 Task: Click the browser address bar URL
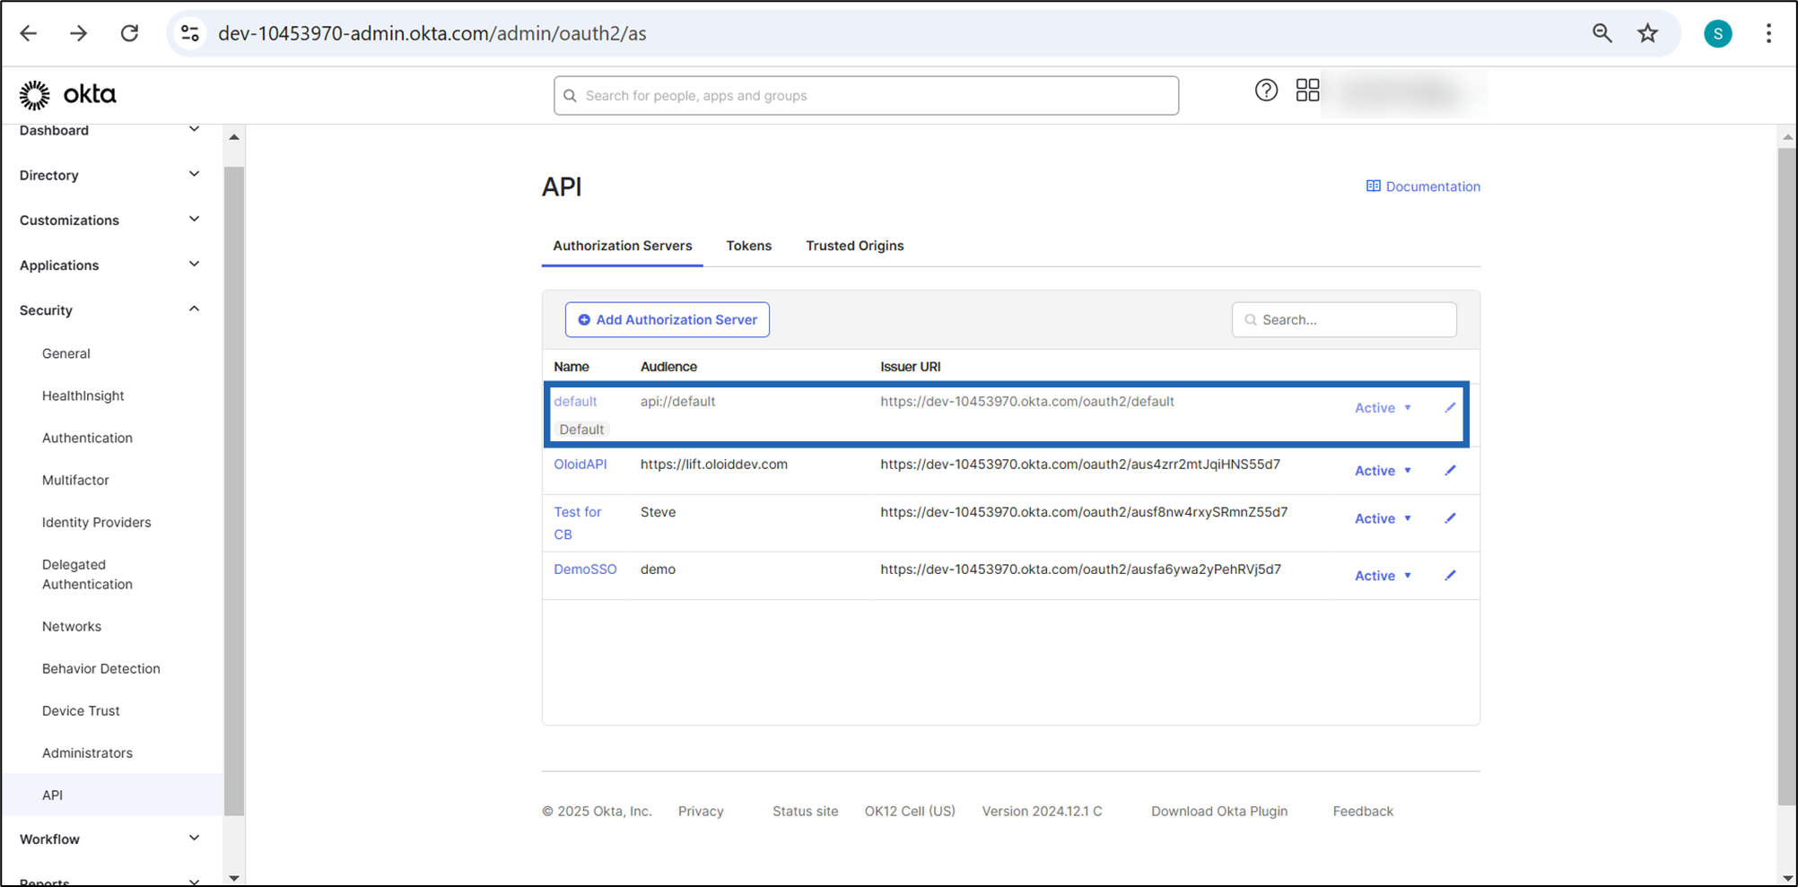tap(432, 33)
